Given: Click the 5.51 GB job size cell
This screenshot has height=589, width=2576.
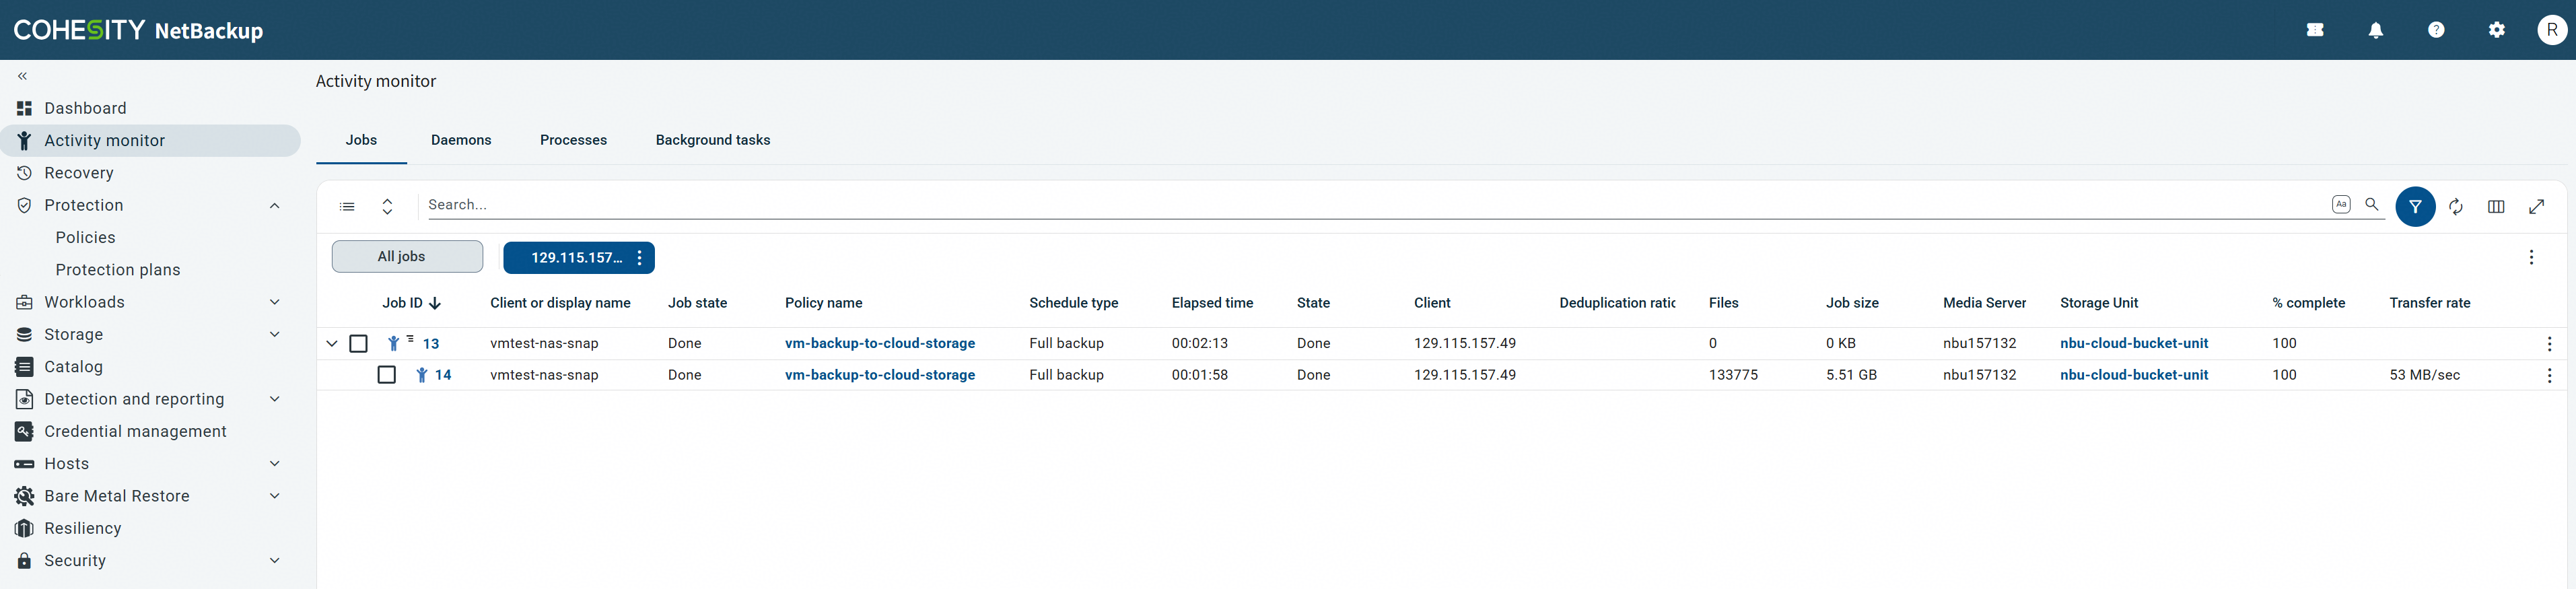Looking at the screenshot, I should [x=1851, y=375].
